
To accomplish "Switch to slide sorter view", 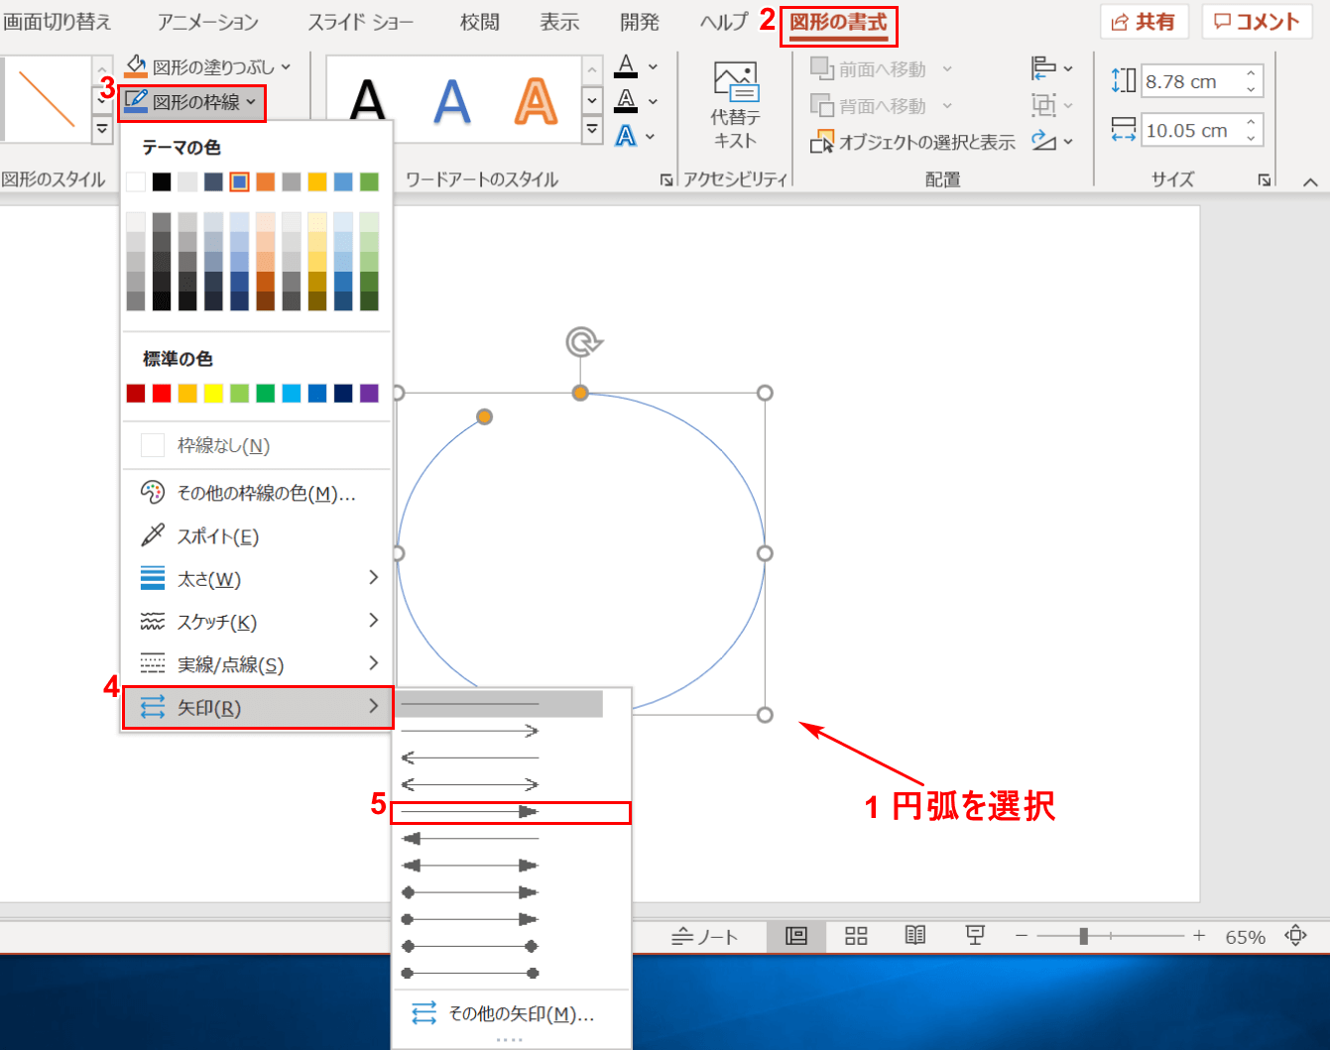I will 856,936.
